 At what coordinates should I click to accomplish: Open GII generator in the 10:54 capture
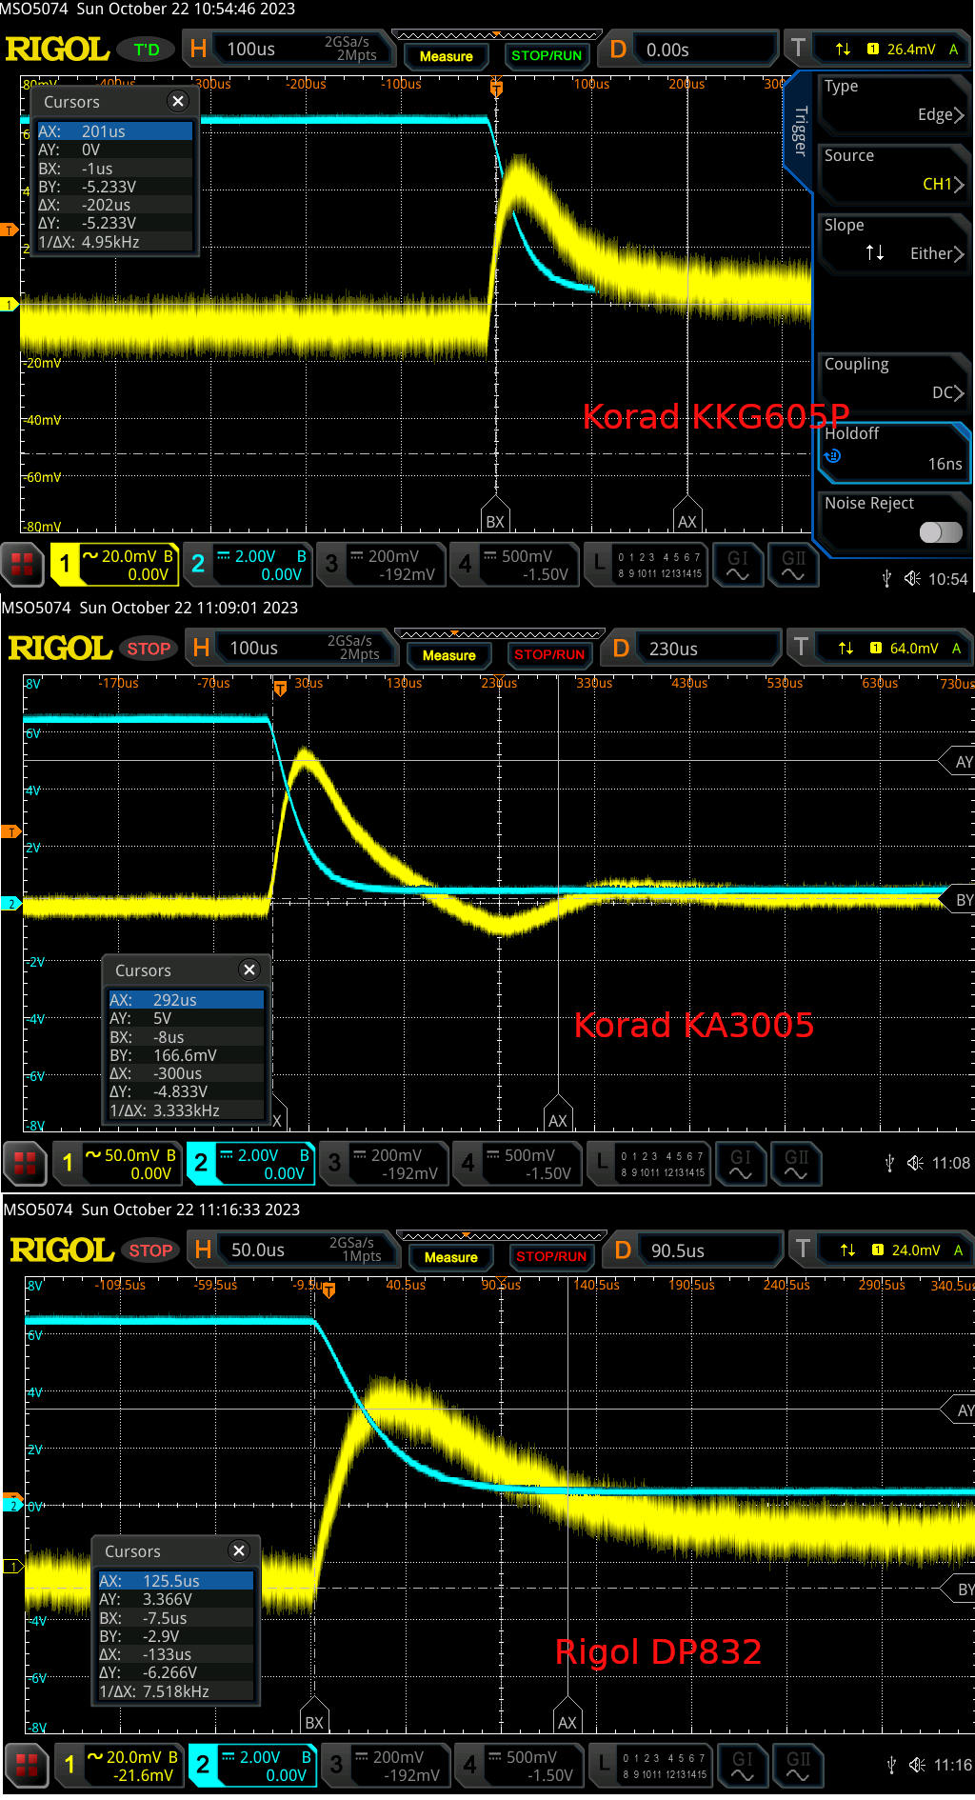tap(793, 565)
